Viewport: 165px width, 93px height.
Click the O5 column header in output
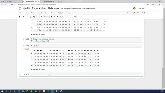98,51
